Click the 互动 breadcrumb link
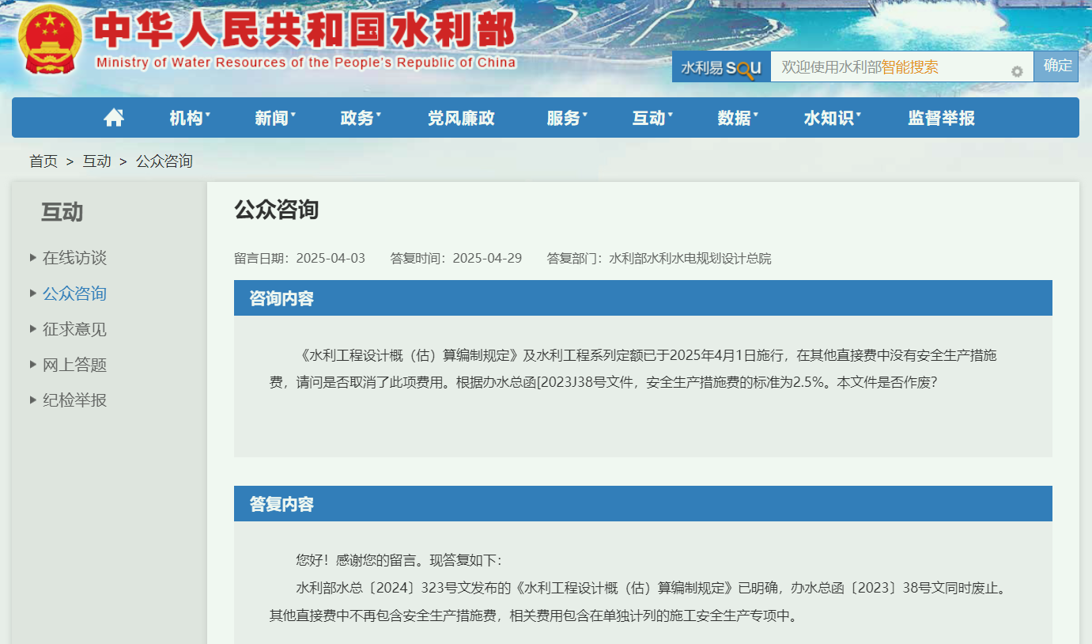The image size is (1092, 644). pyautogui.click(x=96, y=161)
